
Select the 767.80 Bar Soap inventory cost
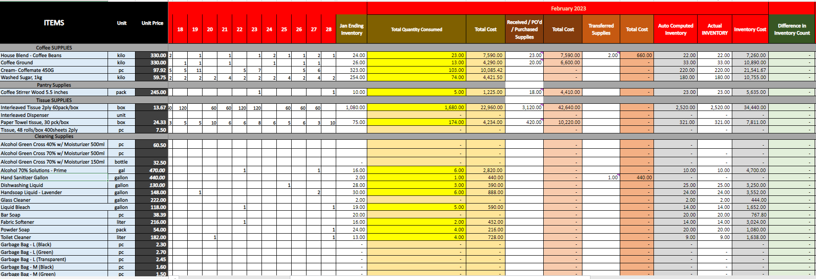750,215
